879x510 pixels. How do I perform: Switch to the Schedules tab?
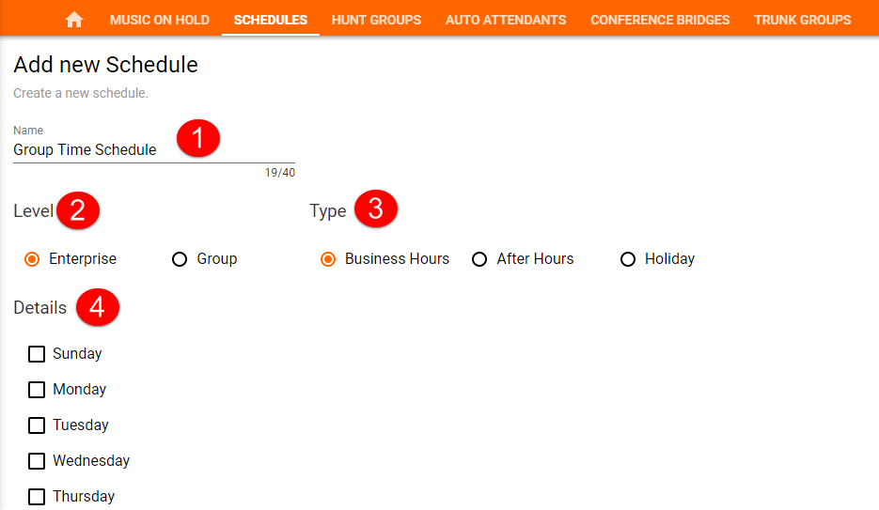click(x=271, y=20)
